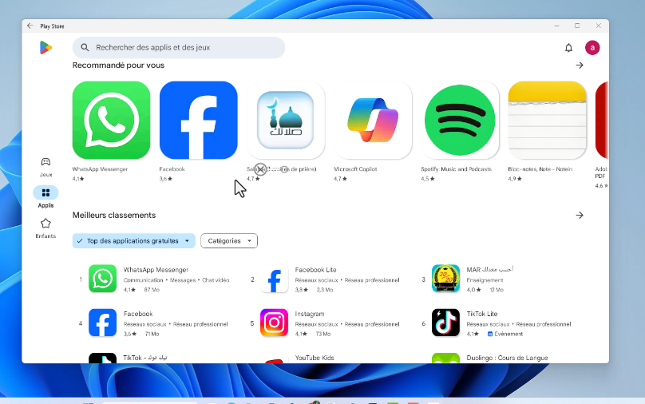The image size is (645, 404).
Task: Open the account avatar menu
Action: click(592, 48)
